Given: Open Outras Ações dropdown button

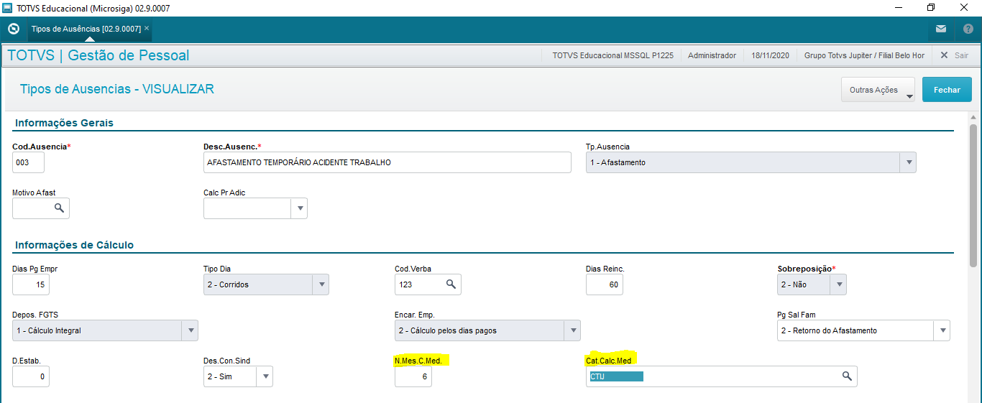Looking at the screenshot, I should [x=878, y=90].
